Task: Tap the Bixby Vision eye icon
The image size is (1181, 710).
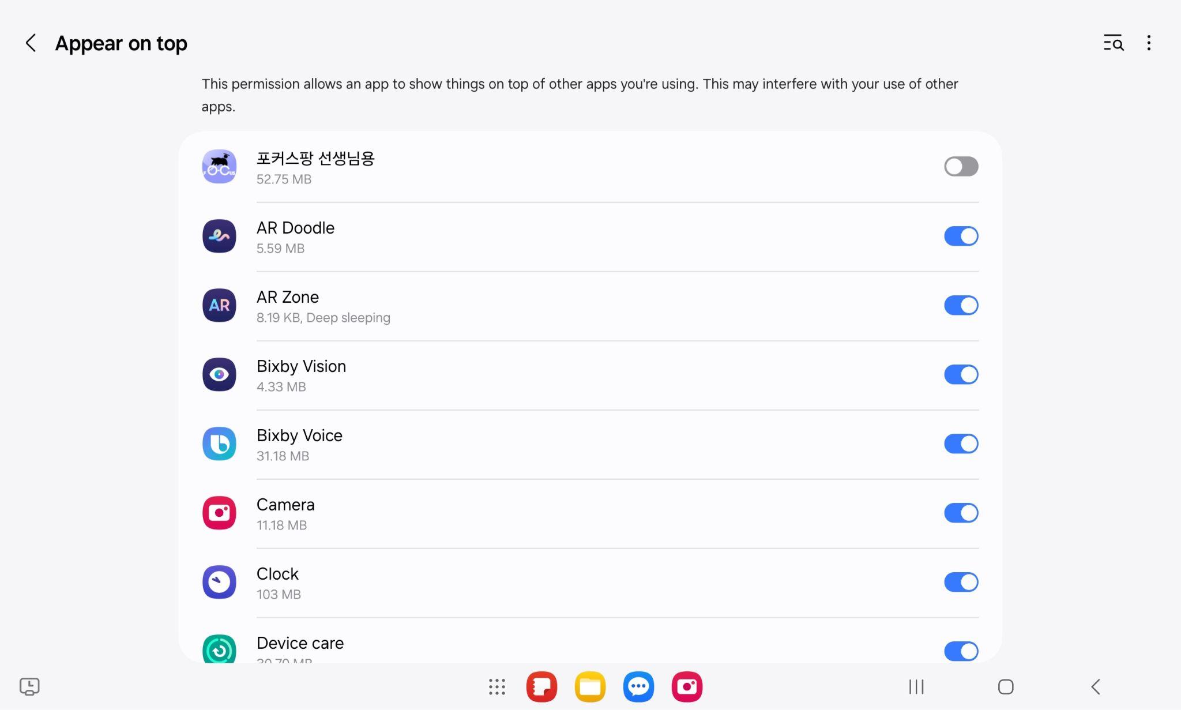Action: [219, 374]
